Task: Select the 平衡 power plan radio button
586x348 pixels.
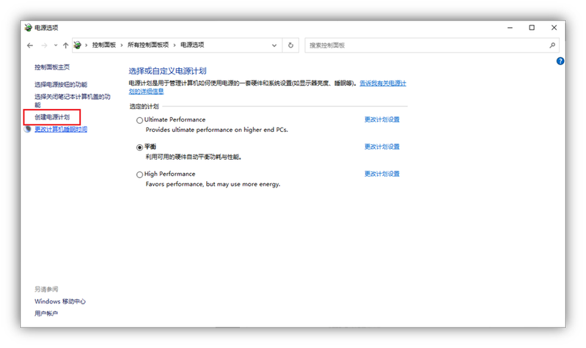Action: [140, 147]
